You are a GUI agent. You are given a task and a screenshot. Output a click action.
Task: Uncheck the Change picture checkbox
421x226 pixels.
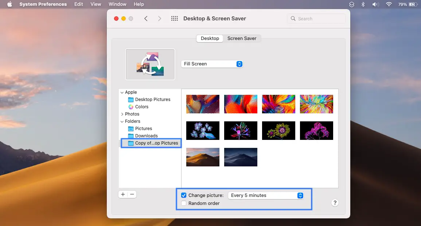[x=184, y=195]
